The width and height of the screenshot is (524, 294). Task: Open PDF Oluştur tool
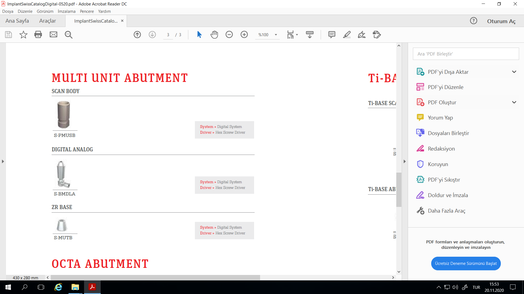click(x=442, y=102)
